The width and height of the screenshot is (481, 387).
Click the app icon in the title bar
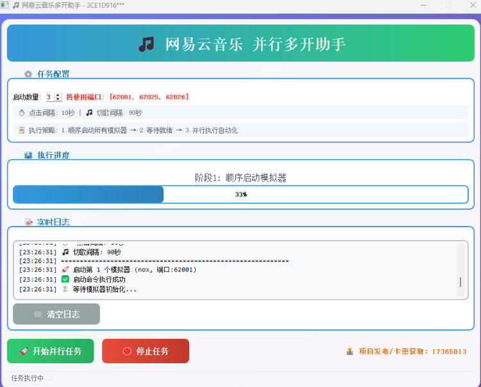click(4, 5)
